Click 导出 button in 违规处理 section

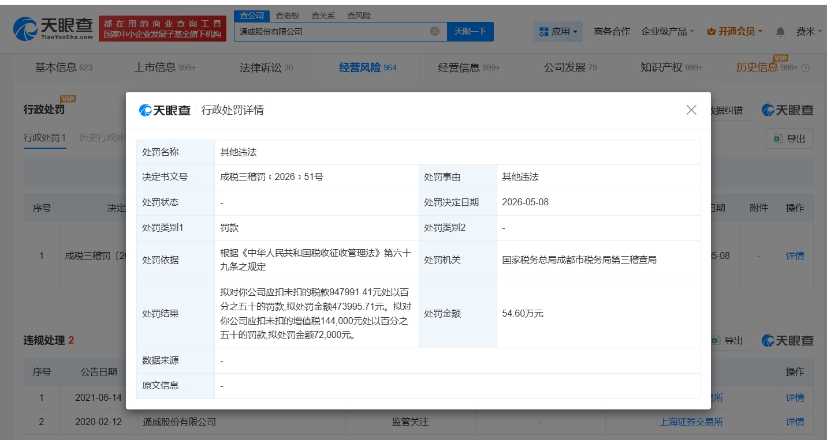click(x=729, y=340)
